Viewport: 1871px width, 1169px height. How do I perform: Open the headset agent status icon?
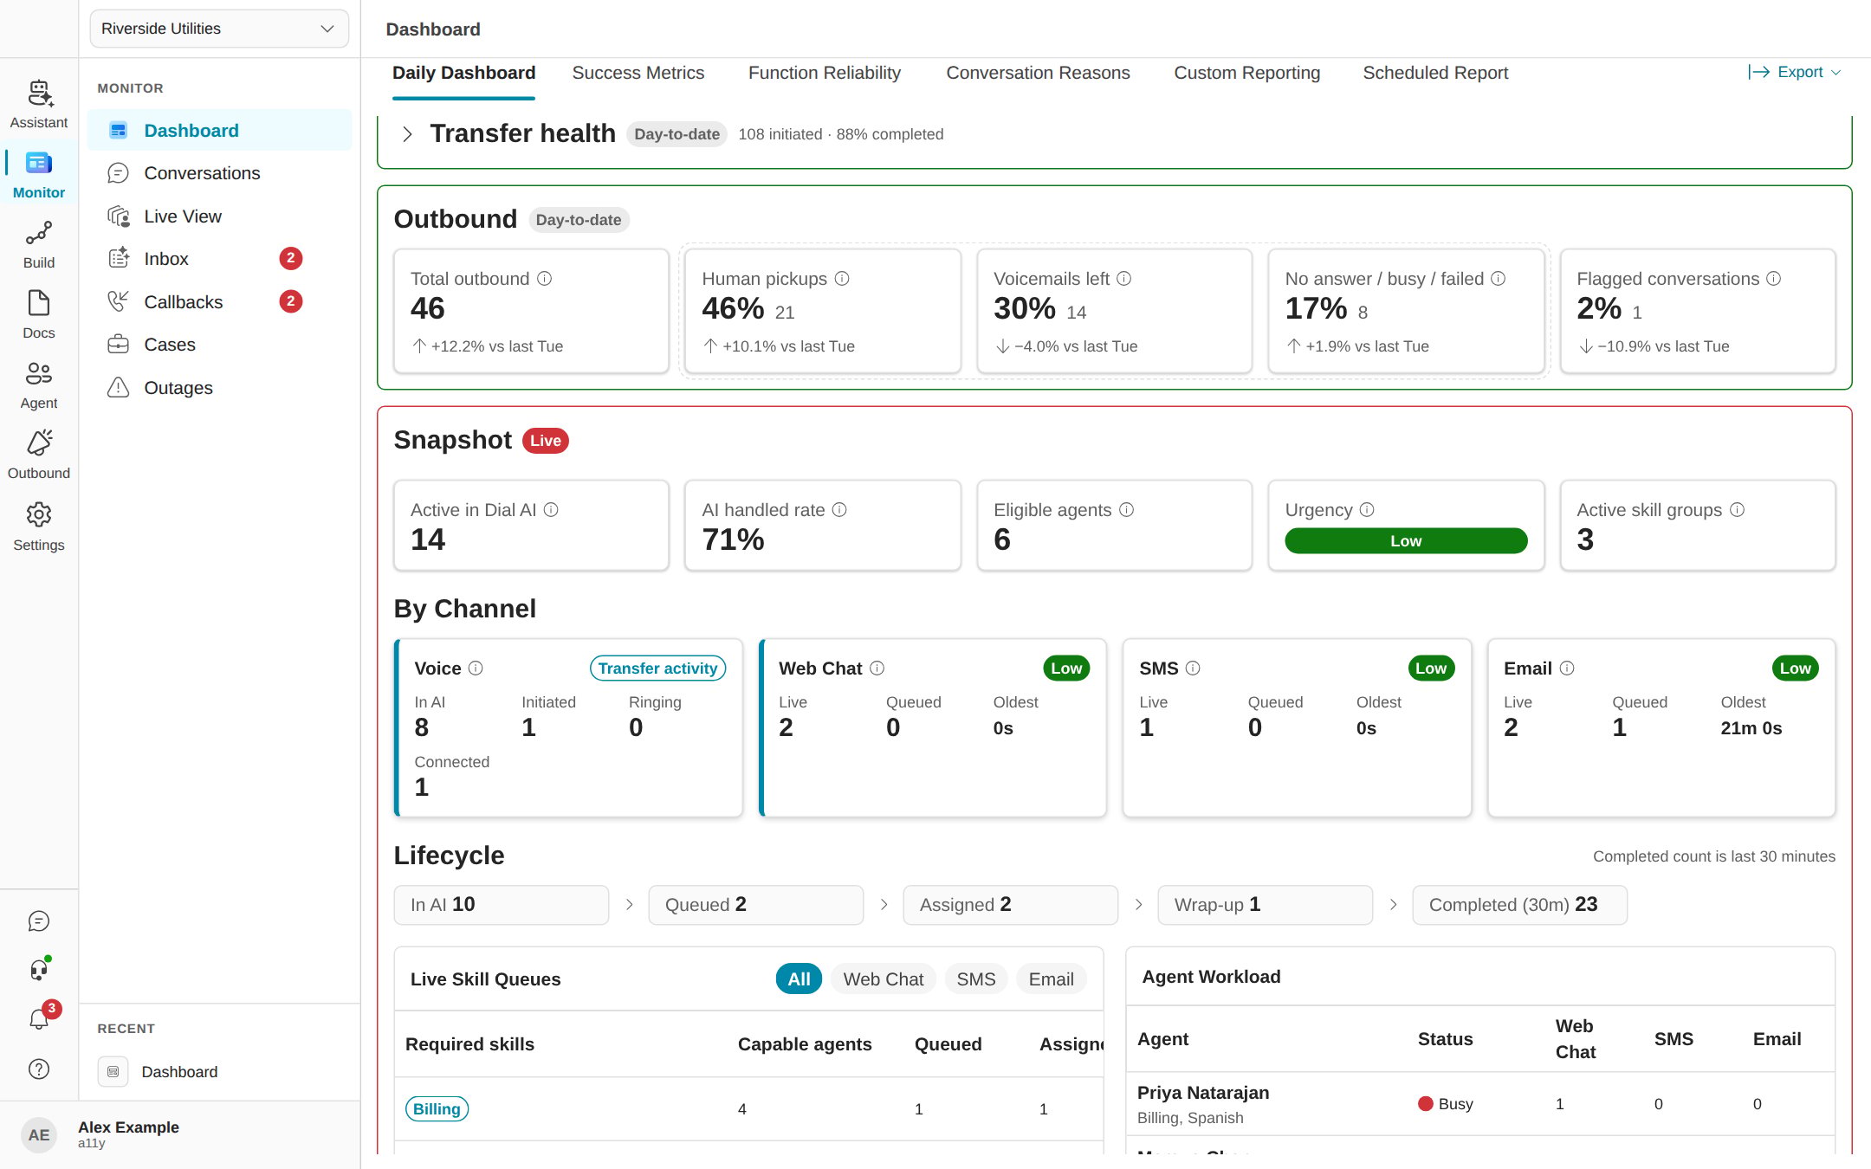click(39, 970)
